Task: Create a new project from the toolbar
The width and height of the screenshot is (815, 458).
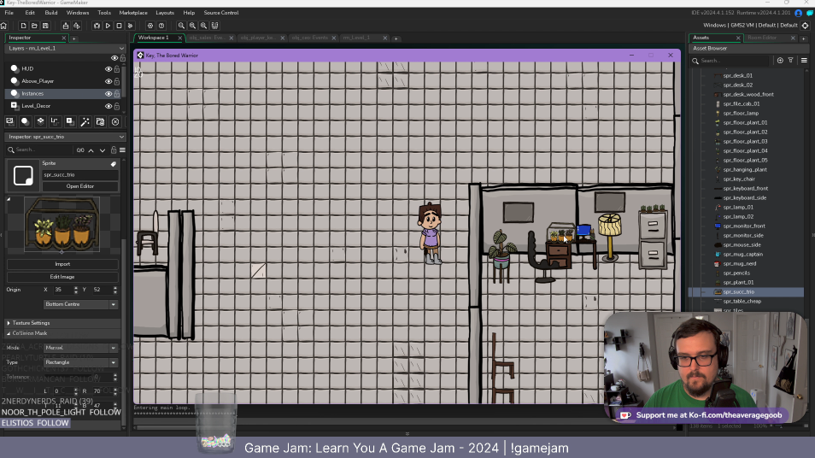Action: 23,26
